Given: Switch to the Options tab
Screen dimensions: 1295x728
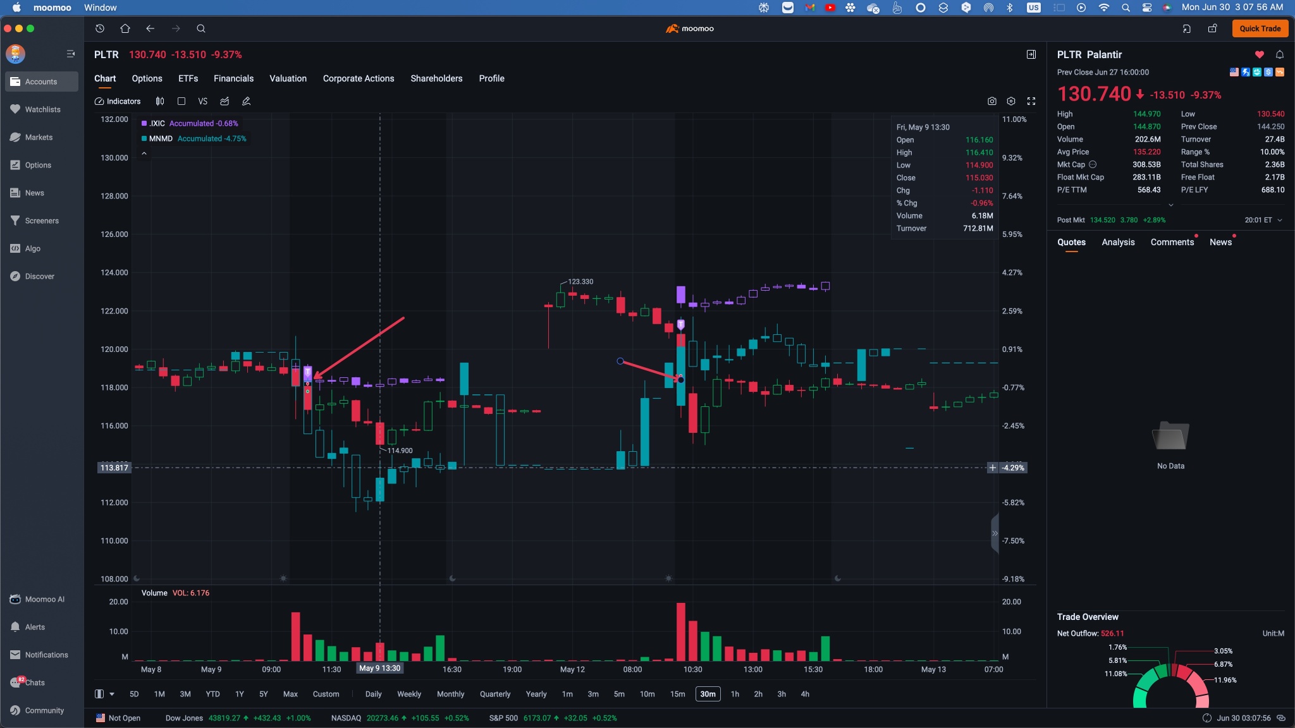Looking at the screenshot, I should [x=147, y=78].
